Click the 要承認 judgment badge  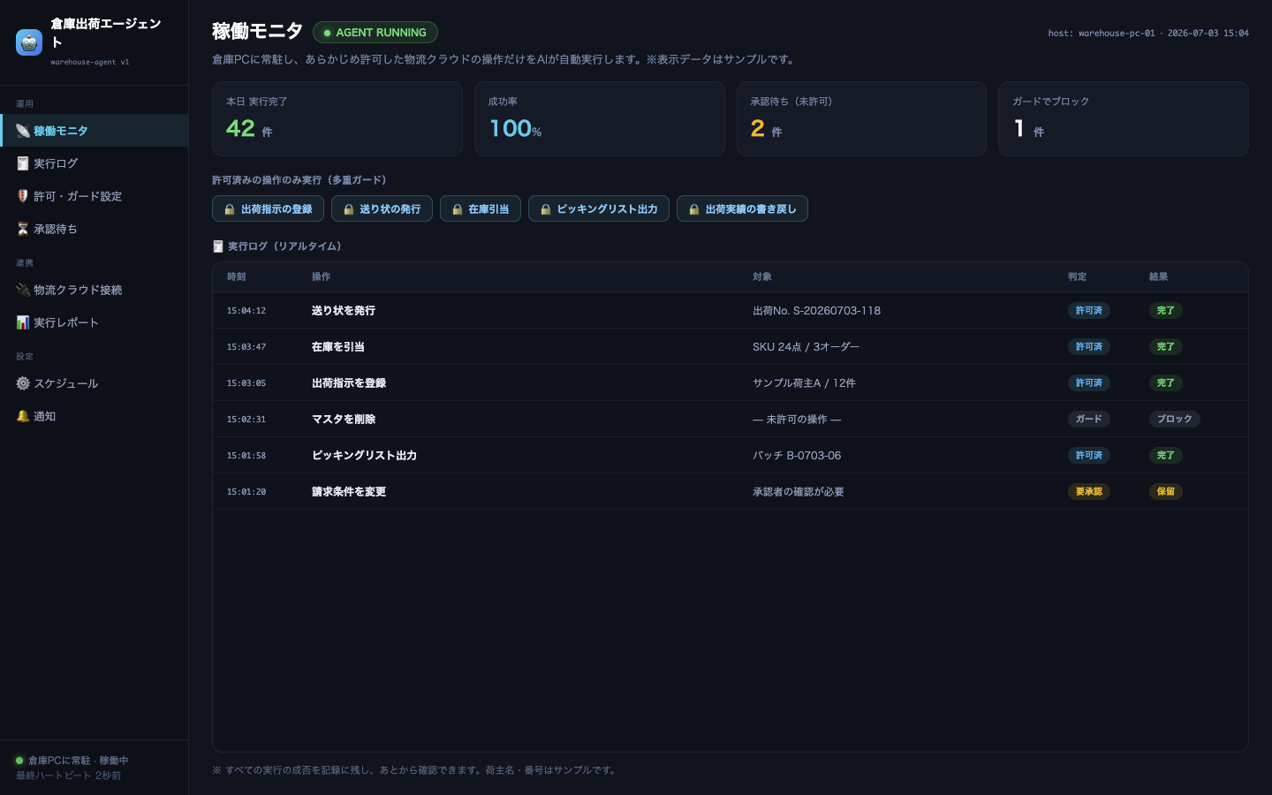point(1089,492)
